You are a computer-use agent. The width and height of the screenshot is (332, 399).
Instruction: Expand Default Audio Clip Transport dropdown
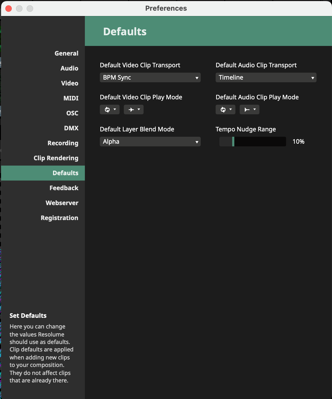[x=266, y=77]
